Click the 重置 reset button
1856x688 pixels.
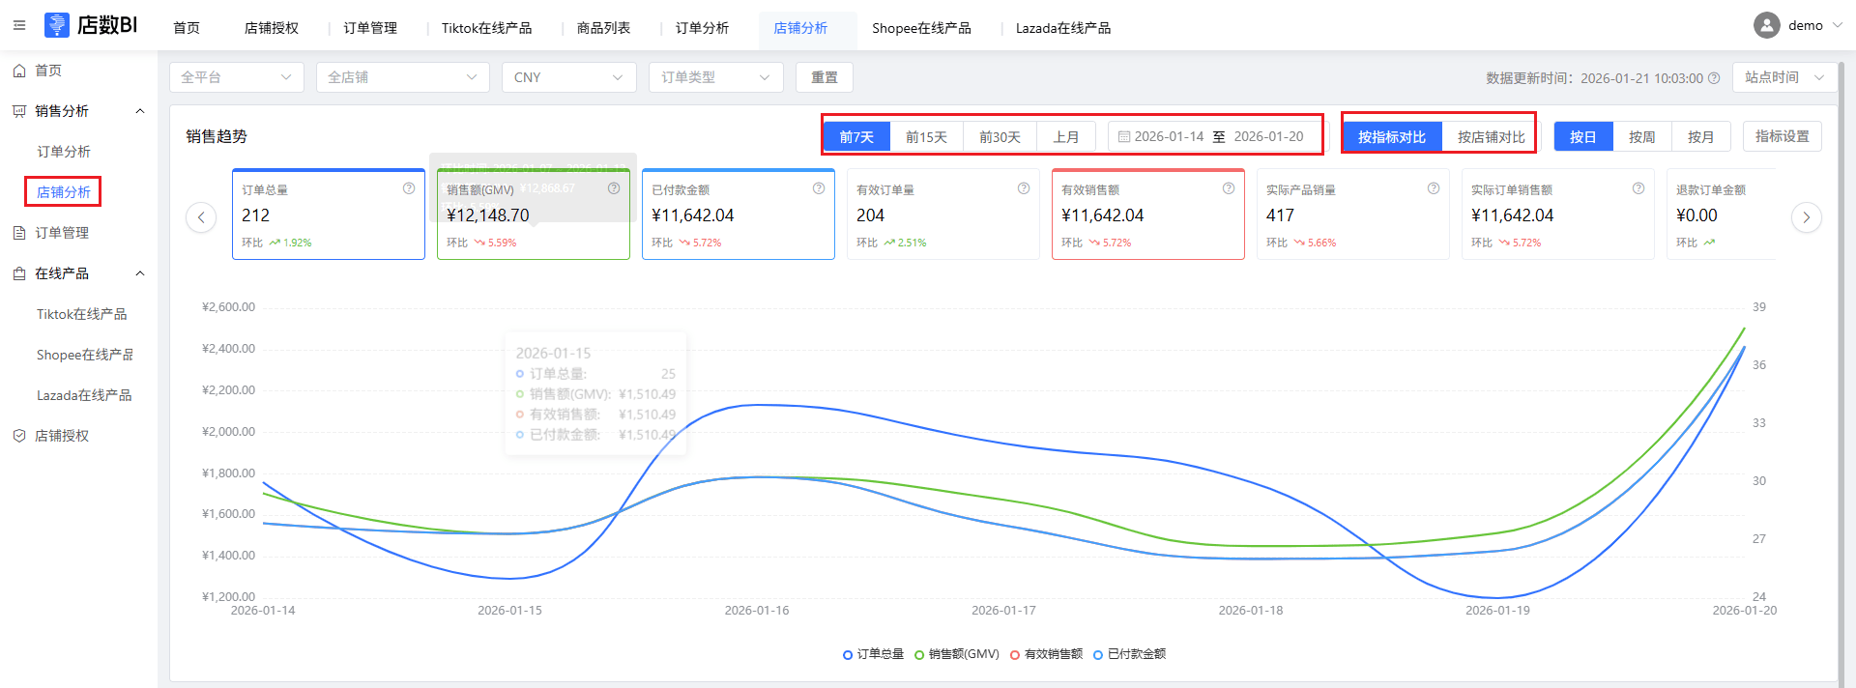824,77
